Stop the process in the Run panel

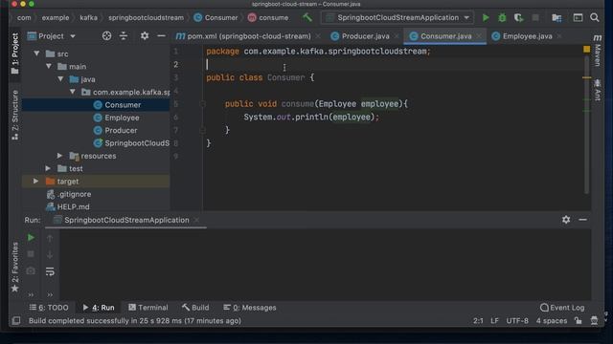point(31,254)
